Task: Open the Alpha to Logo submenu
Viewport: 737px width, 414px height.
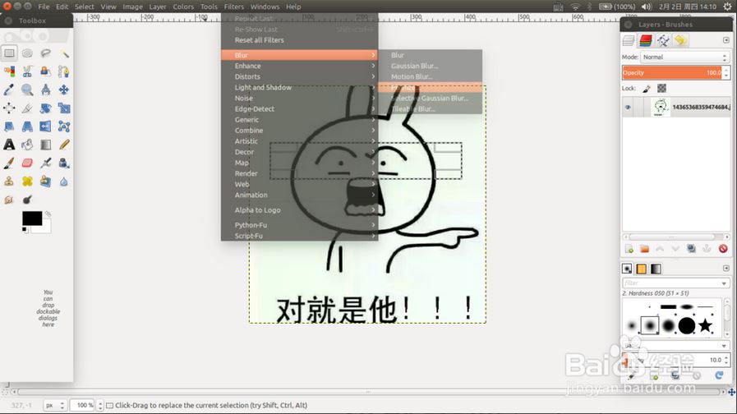Action: coord(299,210)
